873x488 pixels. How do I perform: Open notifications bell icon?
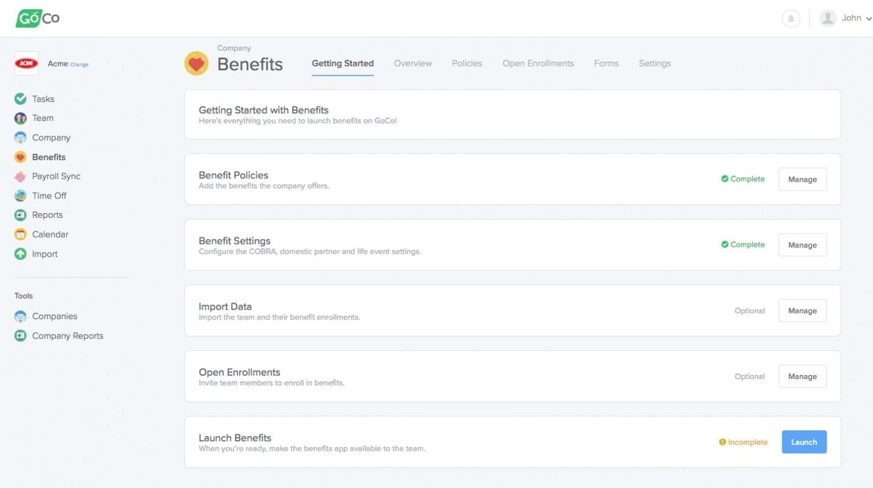click(x=790, y=19)
